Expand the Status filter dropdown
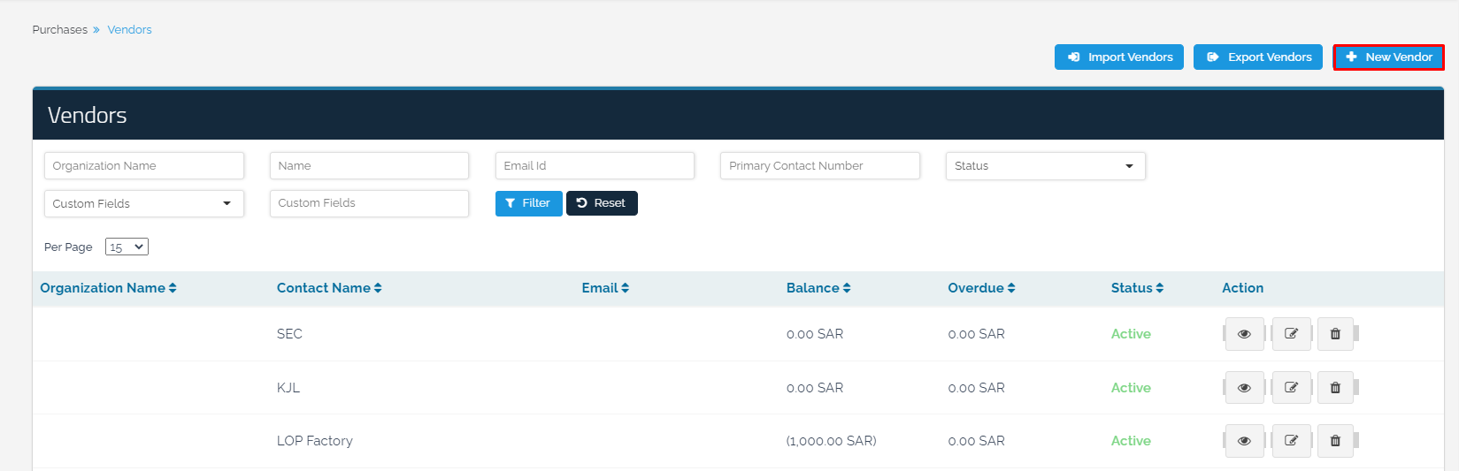 (x=1045, y=166)
